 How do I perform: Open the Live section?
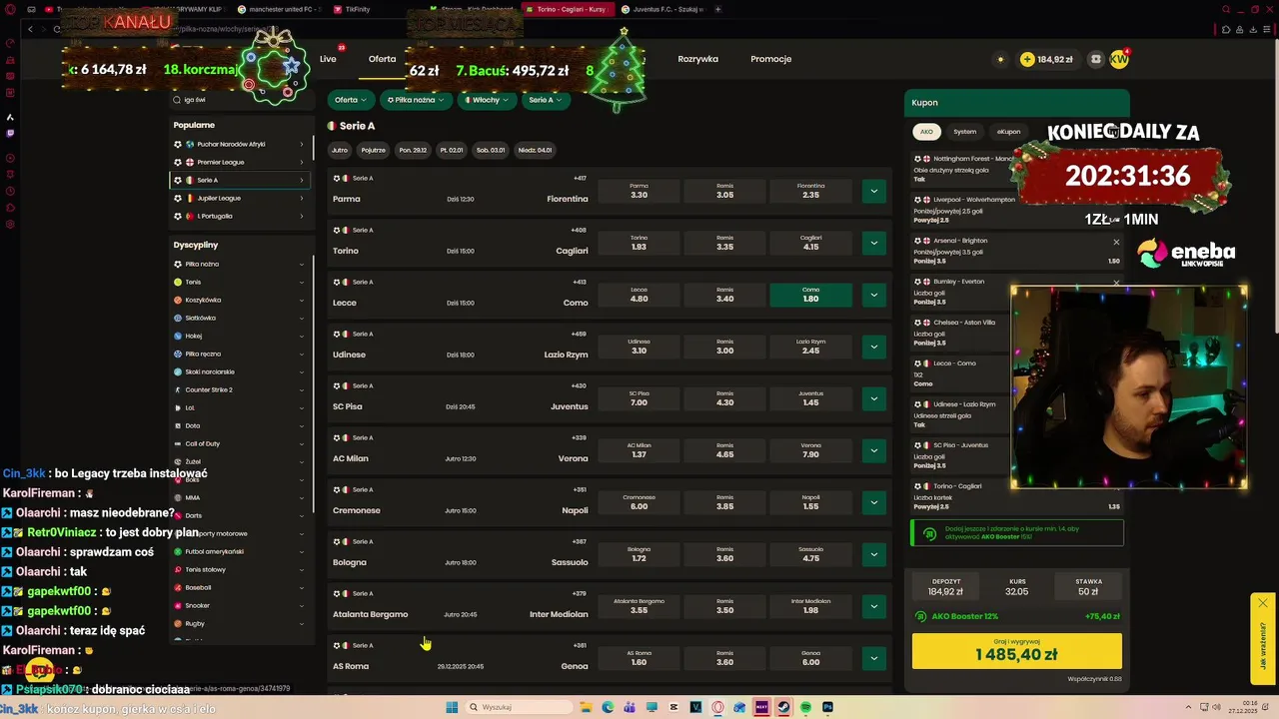(328, 59)
